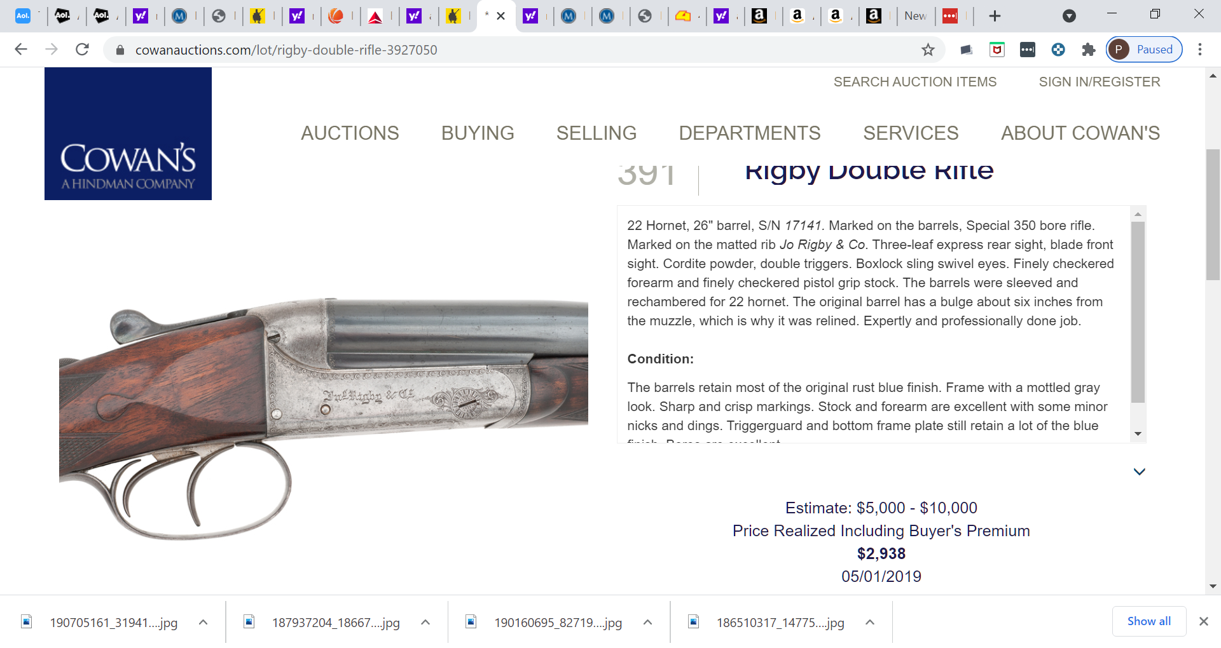
Task: Open the Chrome extensions puzzle icon
Action: coord(1089,50)
